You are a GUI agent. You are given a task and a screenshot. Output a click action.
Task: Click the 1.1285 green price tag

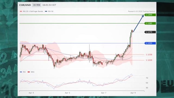click(x=150, y=23)
